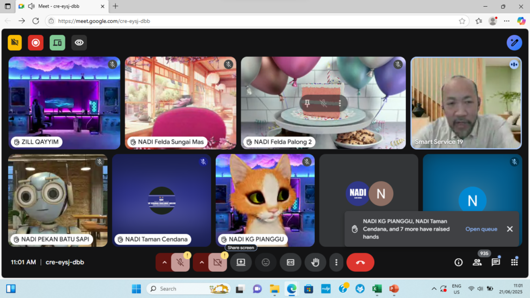530x298 pixels.
Task: Select NADI Taman Cendana tile
Action: pyautogui.click(x=161, y=201)
